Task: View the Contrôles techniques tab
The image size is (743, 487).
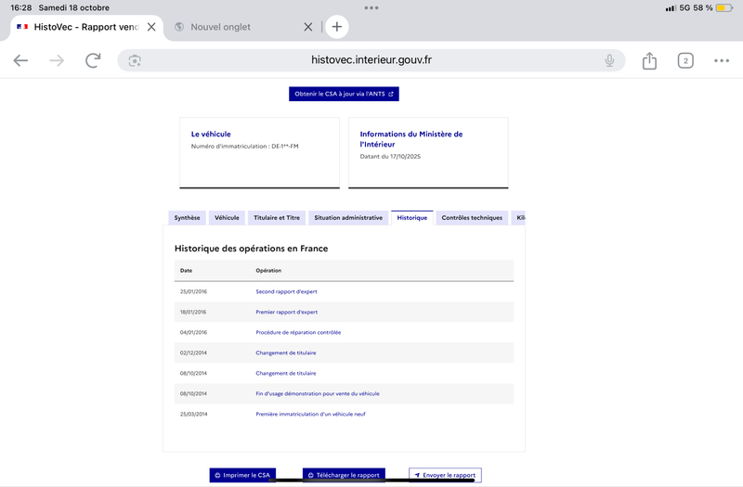Action: click(x=472, y=218)
